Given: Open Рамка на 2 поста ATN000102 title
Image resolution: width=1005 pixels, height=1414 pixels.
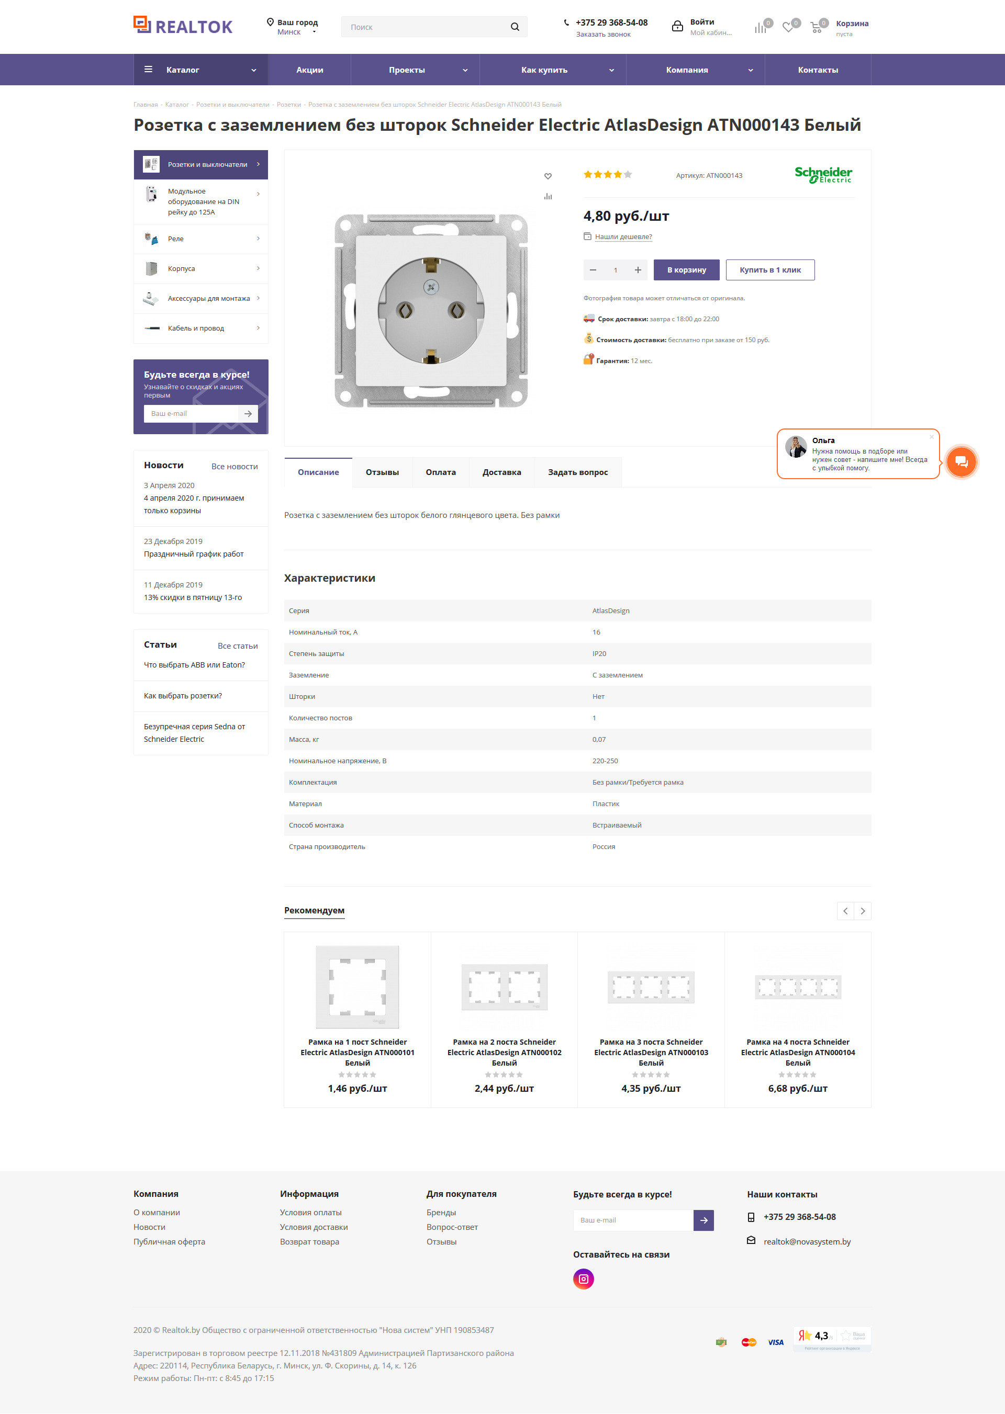Looking at the screenshot, I should [x=505, y=1052].
